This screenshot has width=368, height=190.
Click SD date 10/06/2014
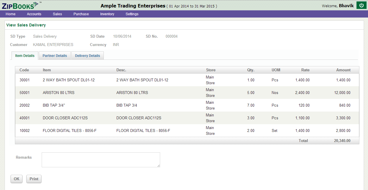coord(122,37)
